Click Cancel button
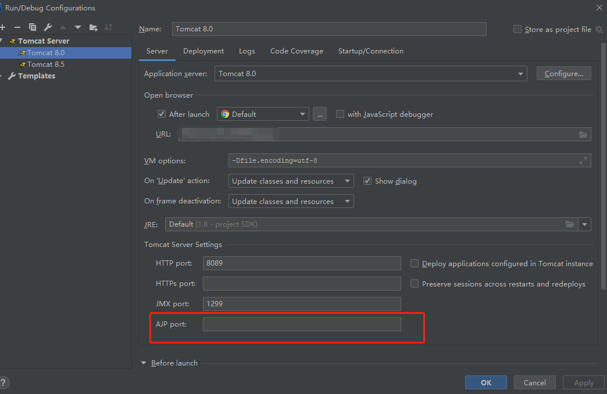 pos(534,382)
